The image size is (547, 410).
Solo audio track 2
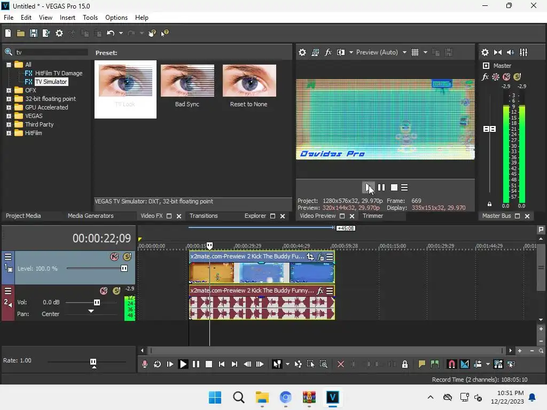point(116,291)
